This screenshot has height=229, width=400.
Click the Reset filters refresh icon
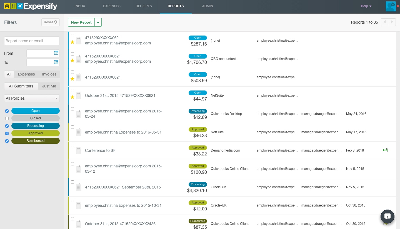(x=50, y=22)
